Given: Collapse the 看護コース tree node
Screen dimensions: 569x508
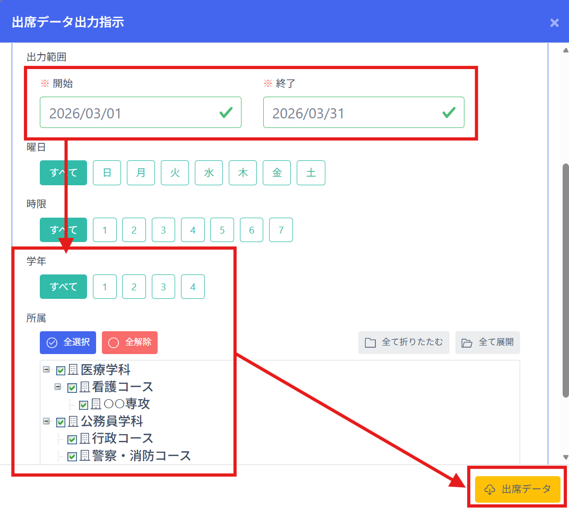Looking at the screenshot, I should 58,387.
